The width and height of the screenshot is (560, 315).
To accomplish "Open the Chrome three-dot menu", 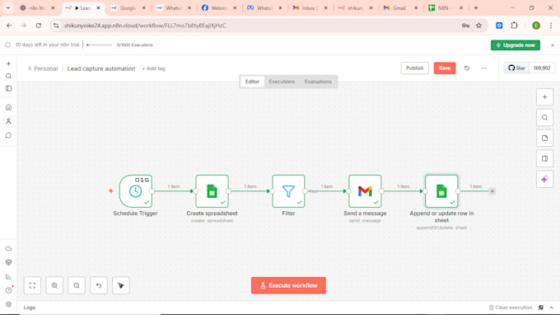I will click(x=551, y=26).
